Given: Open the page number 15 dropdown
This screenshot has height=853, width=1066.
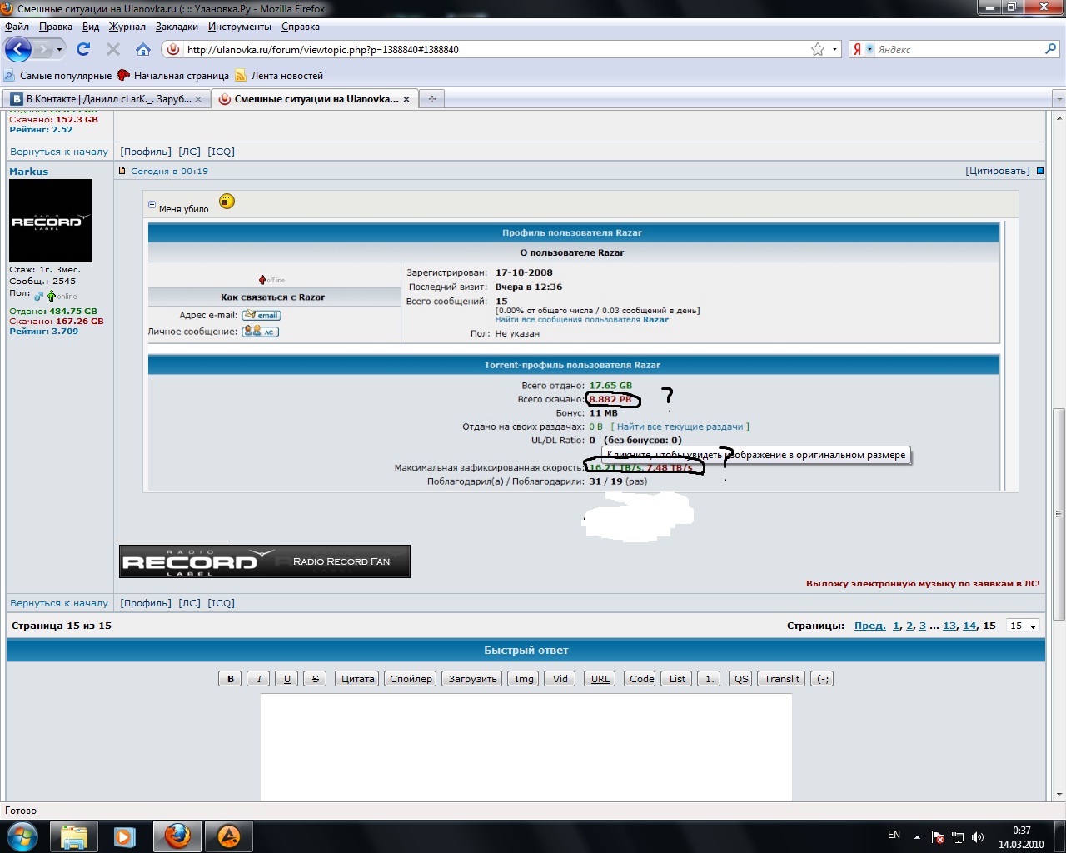Looking at the screenshot, I should point(1024,626).
